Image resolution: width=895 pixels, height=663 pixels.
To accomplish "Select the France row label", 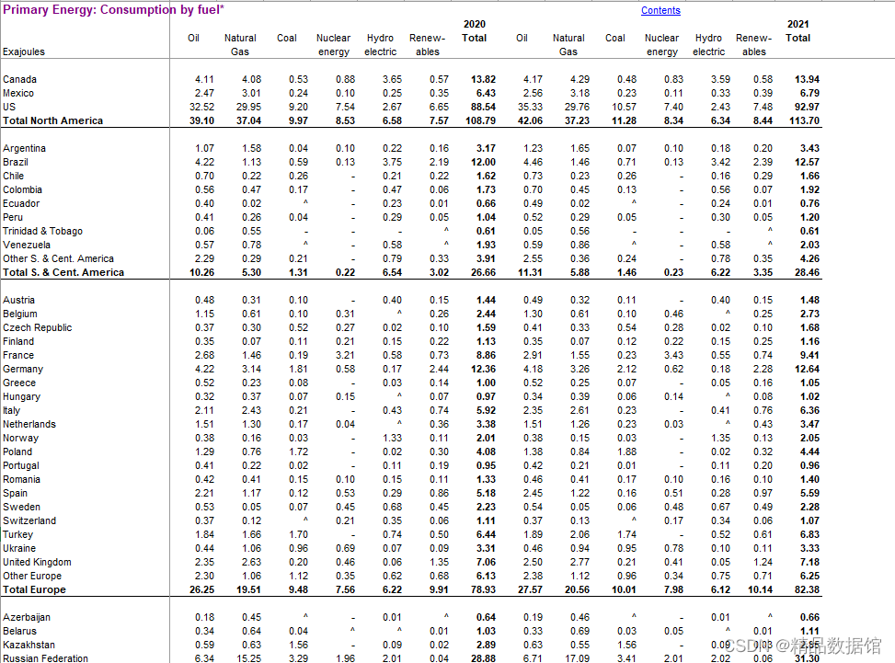I will coord(18,355).
